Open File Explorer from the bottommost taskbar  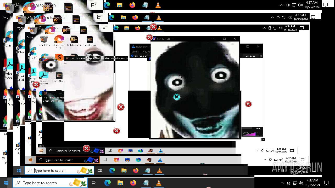(120, 183)
